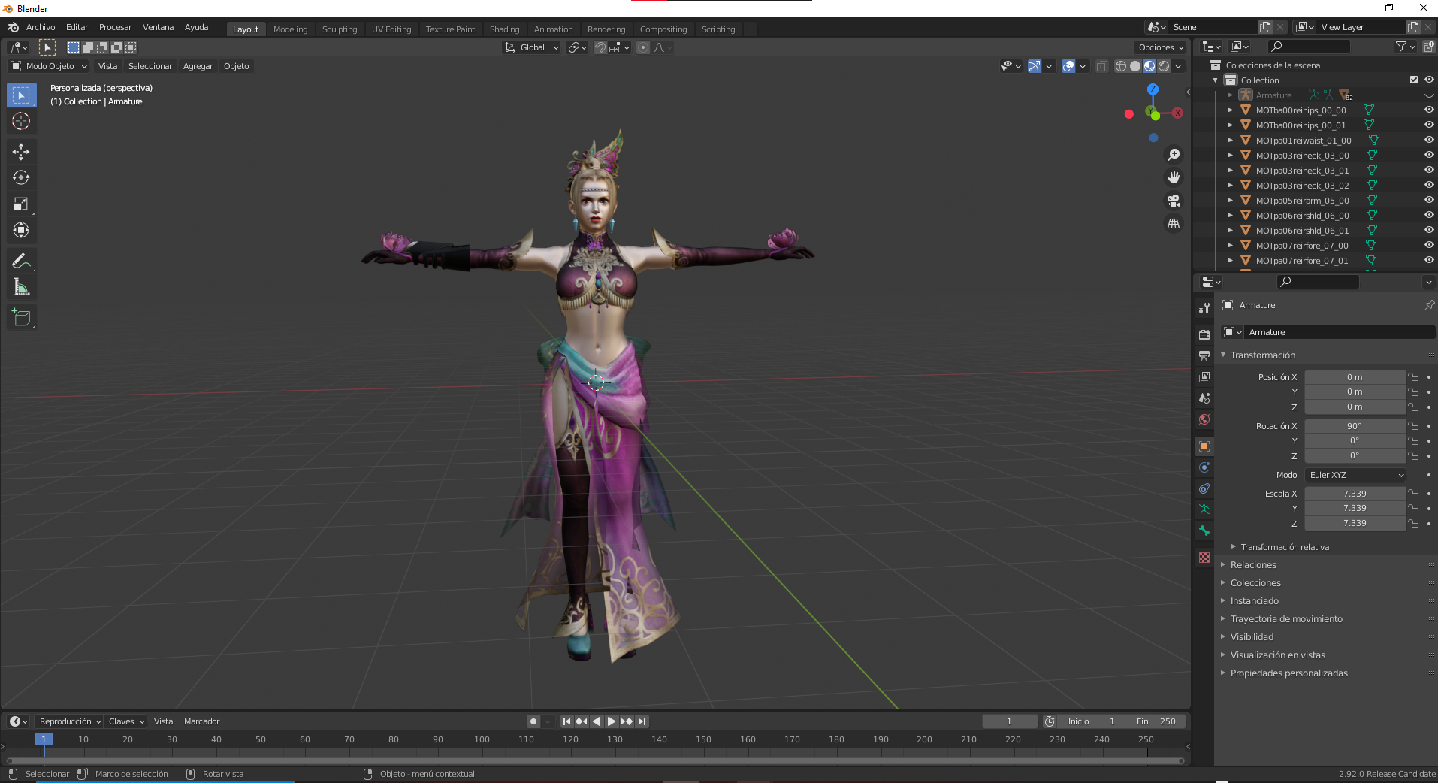
Task: Activate the Scale tool
Action: pyautogui.click(x=21, y=204)
